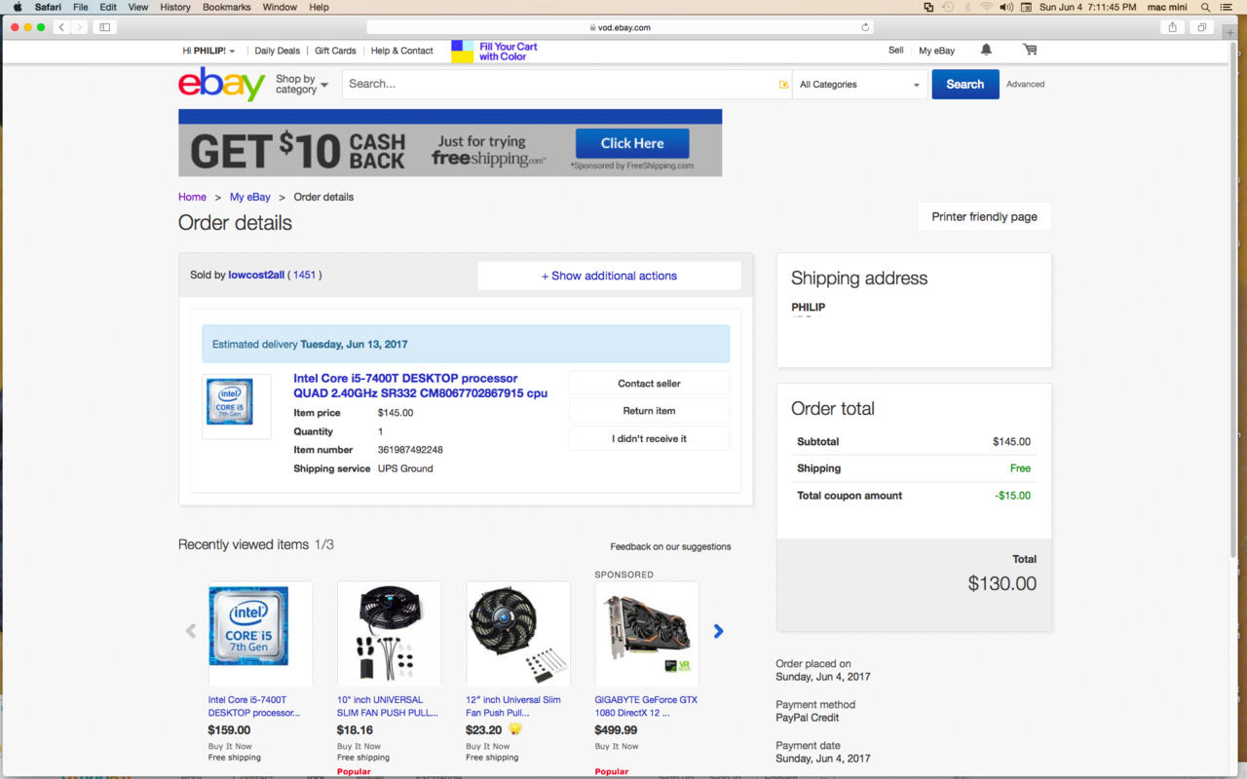The width and height of the screenshot is (1247, 779).
Task: Show all tabs in Safari
Action: (1202, 27)
